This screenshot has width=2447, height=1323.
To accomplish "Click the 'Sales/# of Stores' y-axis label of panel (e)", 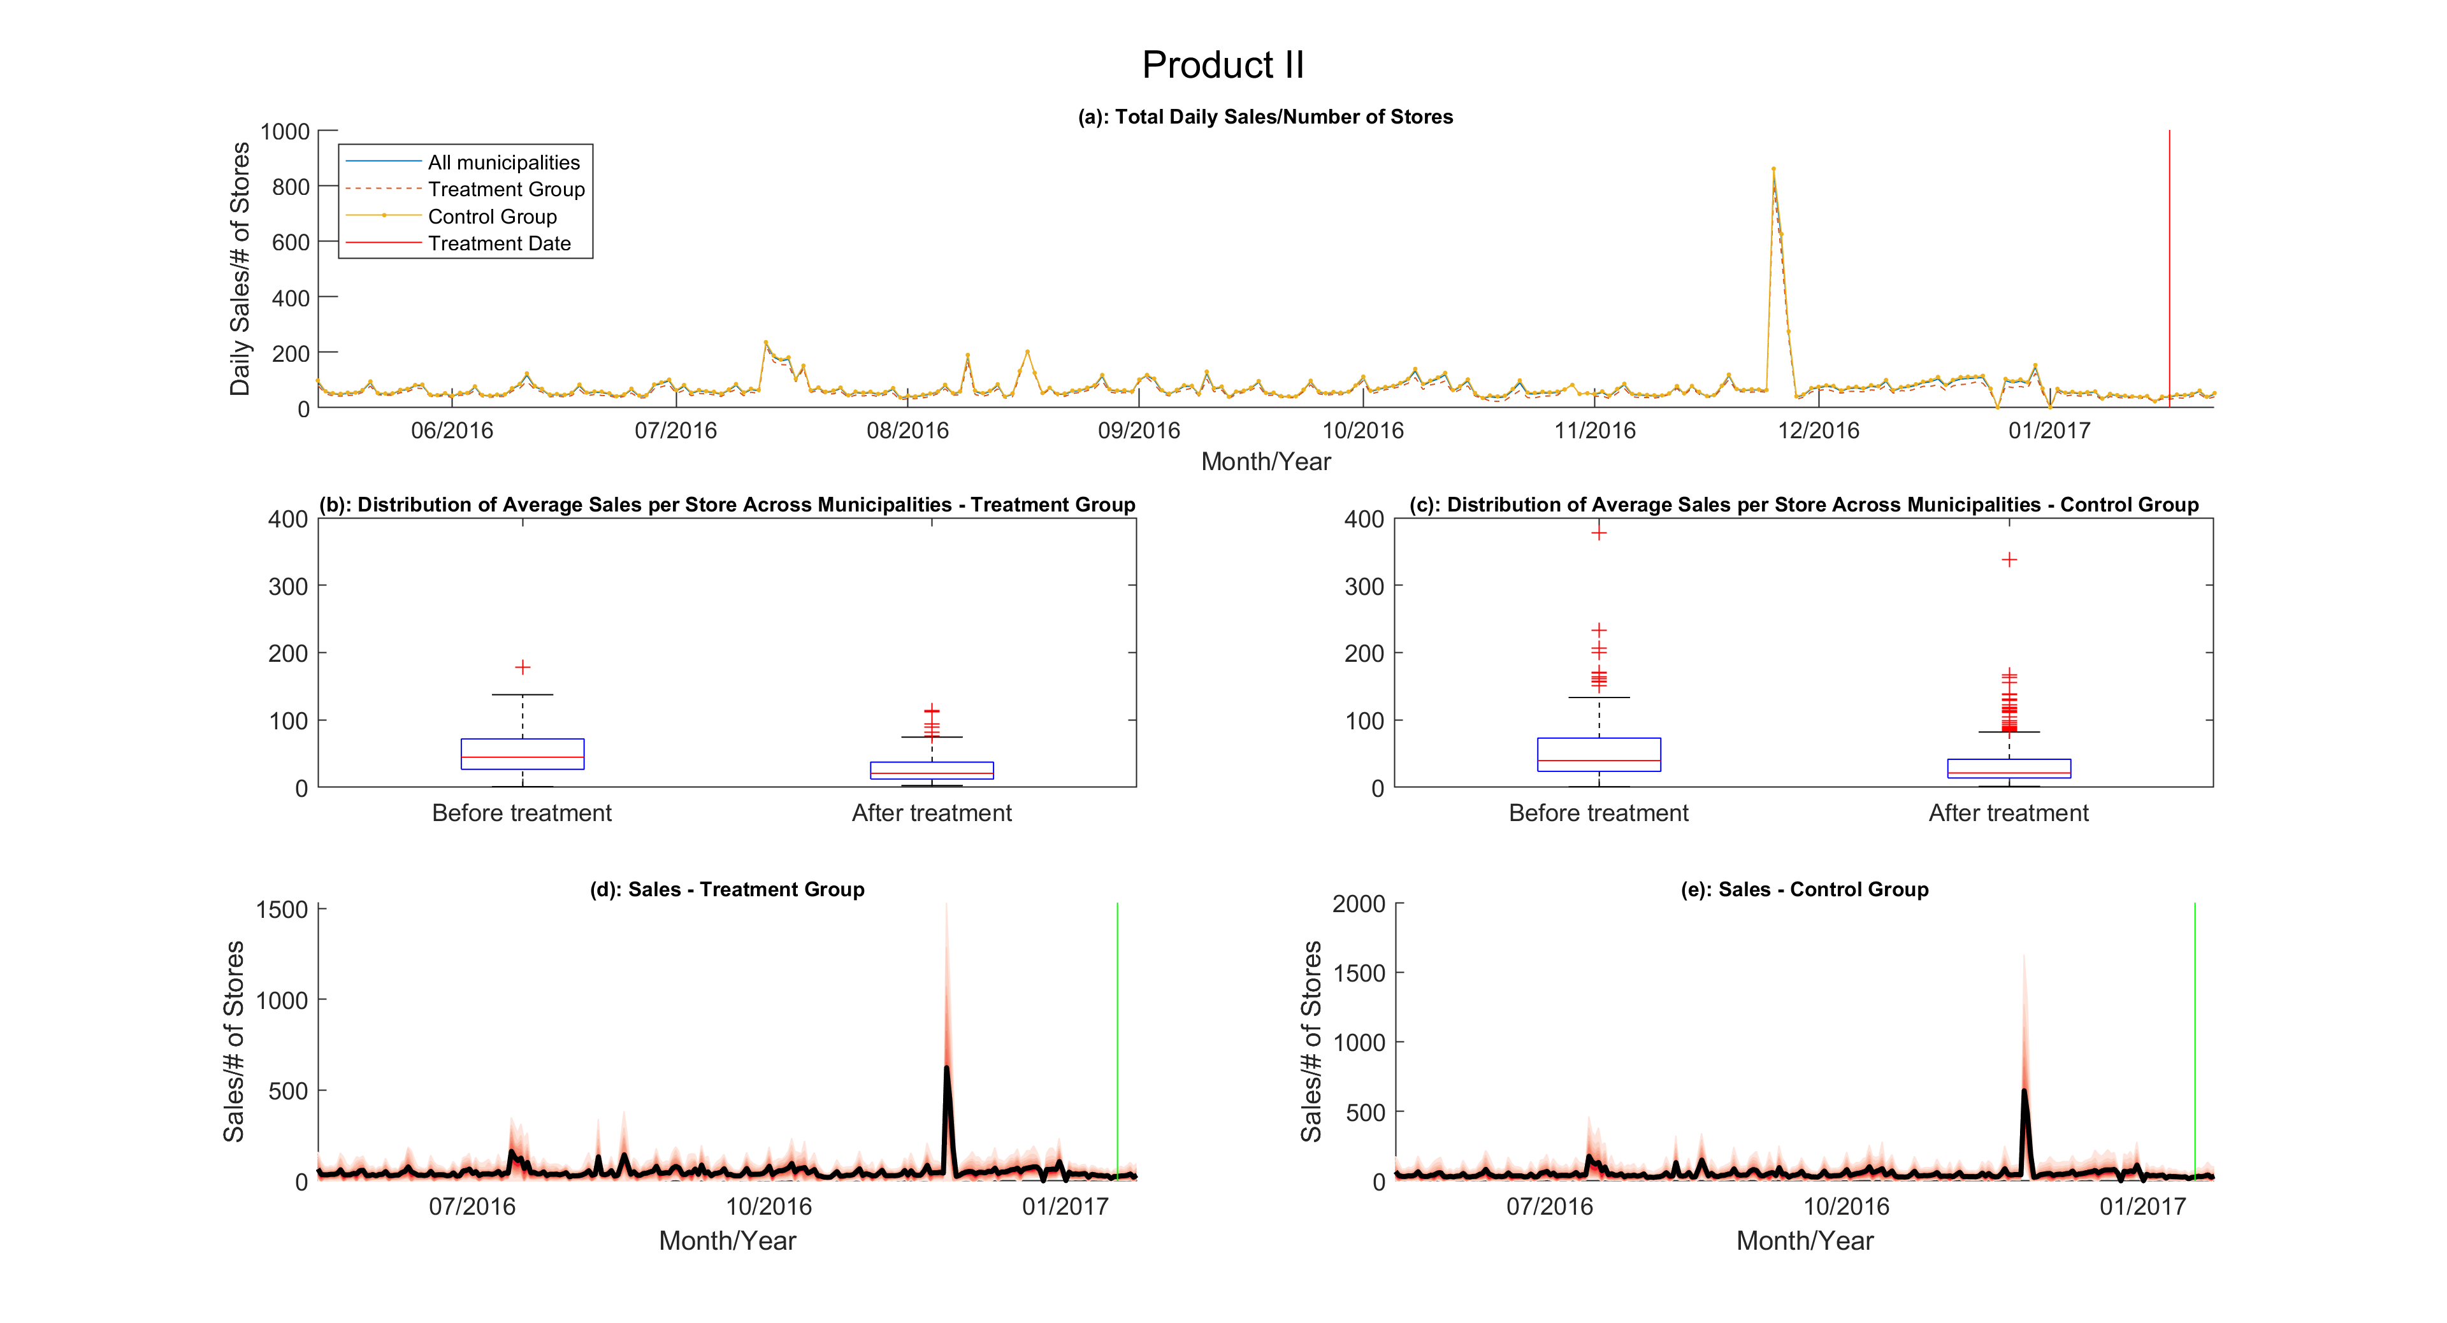I will 1311,1041.
